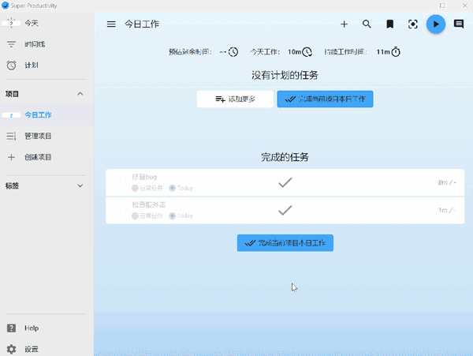Start tracking with blue play button
Viewport: 473px width, 356px height.
pyautogui.click(x=435, y=24)
